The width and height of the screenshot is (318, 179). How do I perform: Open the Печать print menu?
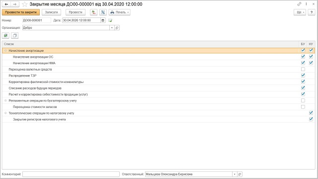[119, 12]
